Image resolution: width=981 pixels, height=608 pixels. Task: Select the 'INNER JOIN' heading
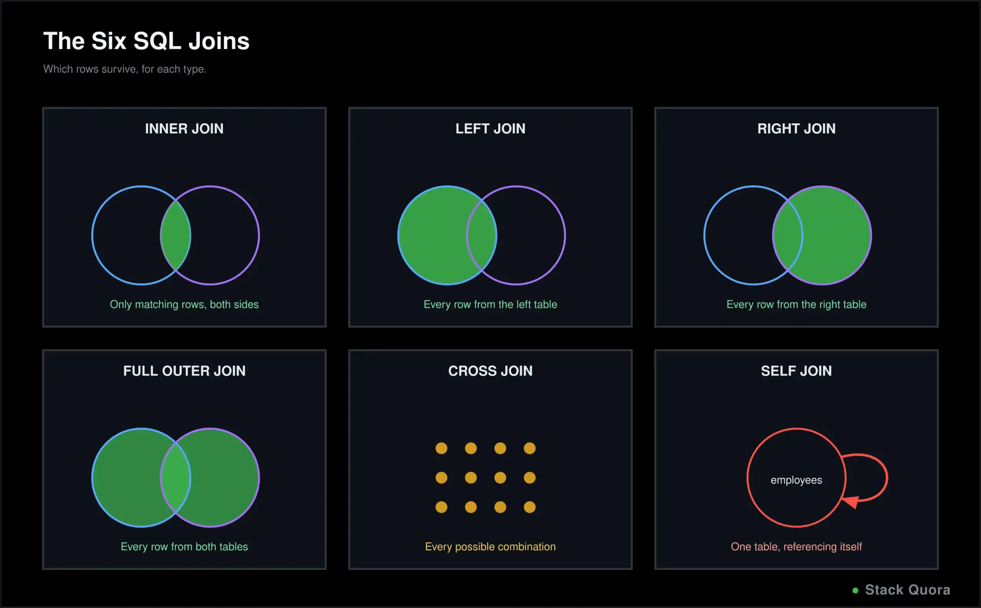(184, 129)
